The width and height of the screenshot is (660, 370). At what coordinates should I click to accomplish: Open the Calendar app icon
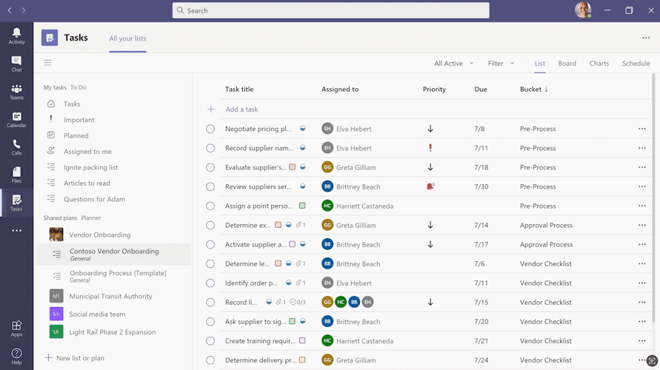[x=16, y=119]
